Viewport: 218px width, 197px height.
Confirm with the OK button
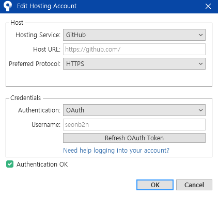(x=155, y=185)
